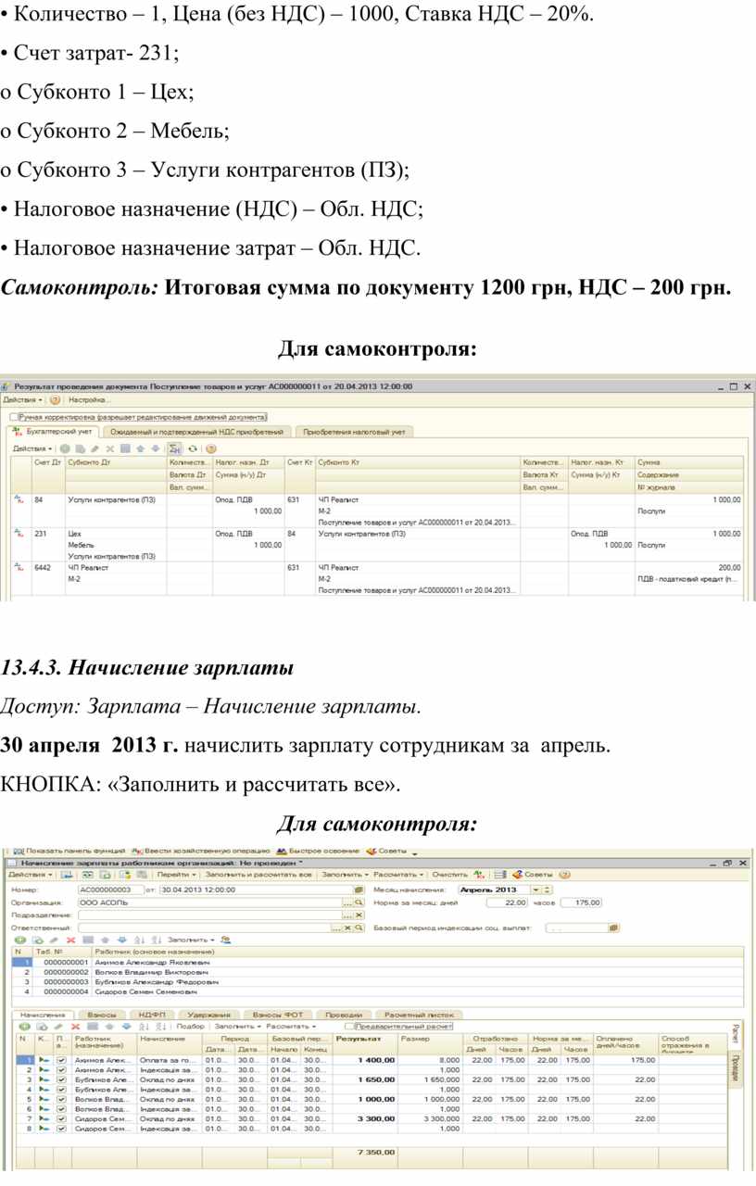Open the side tab labeled Расчет
The width and height of the screenshot is (756, 1186).
[x=736, y=1033]
